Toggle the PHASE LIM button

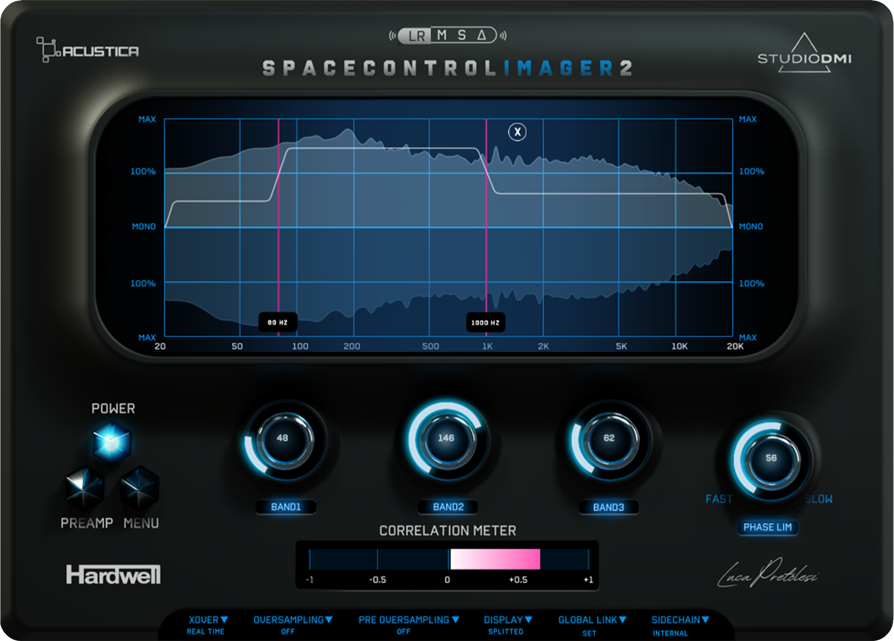[768, 527]
